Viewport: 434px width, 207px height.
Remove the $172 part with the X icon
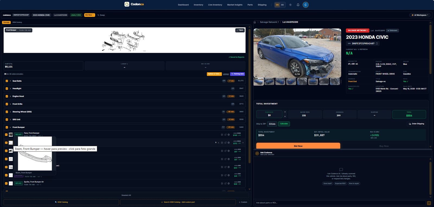tap(243, 143)
